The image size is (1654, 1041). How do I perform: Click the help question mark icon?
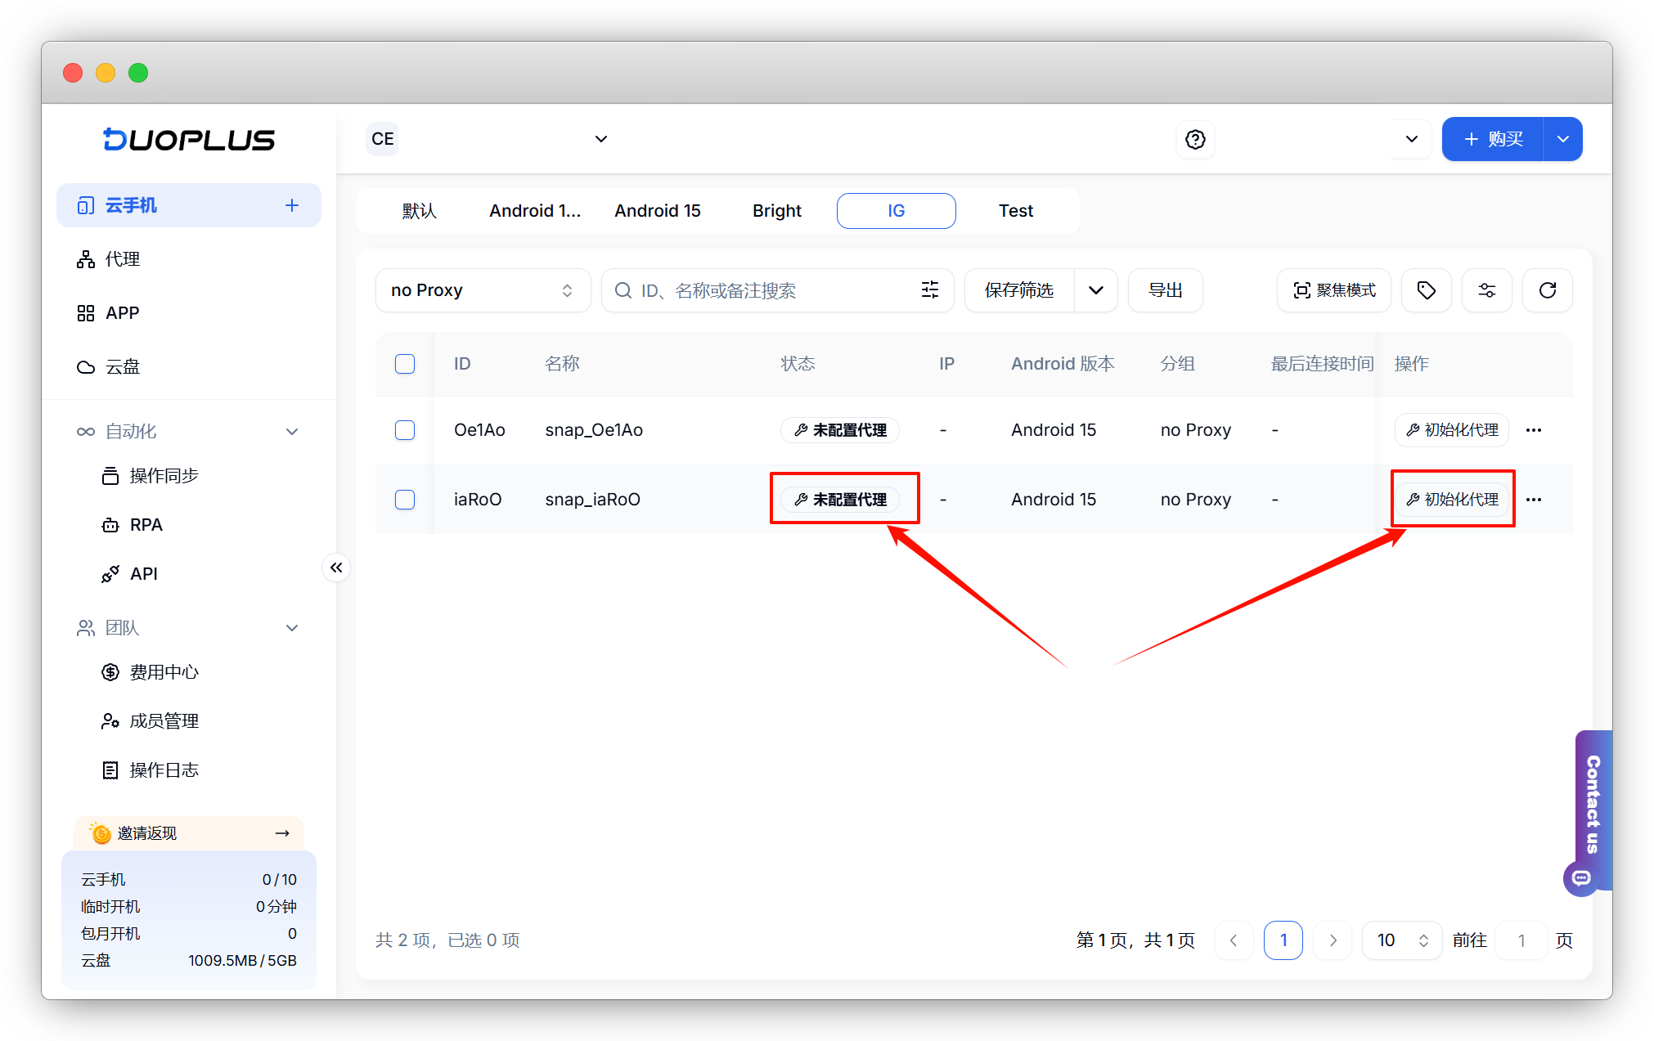pyautogui.click(x=1195, y=139)
